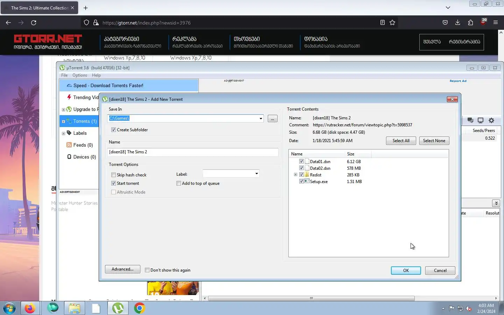Viewport: 504px width, 315px height.
Task: Click the Data01.dxn file icon
Action: pyautogui.click(x=307, y=161)
